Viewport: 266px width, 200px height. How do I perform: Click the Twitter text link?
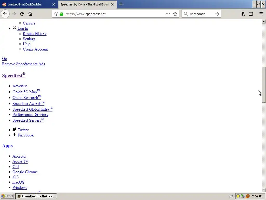coord(23,130)
